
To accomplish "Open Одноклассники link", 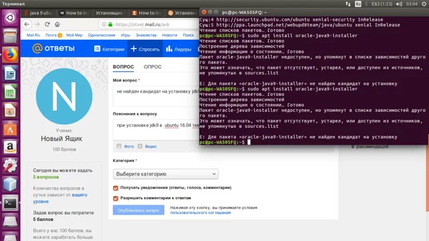I will (101, 35).
